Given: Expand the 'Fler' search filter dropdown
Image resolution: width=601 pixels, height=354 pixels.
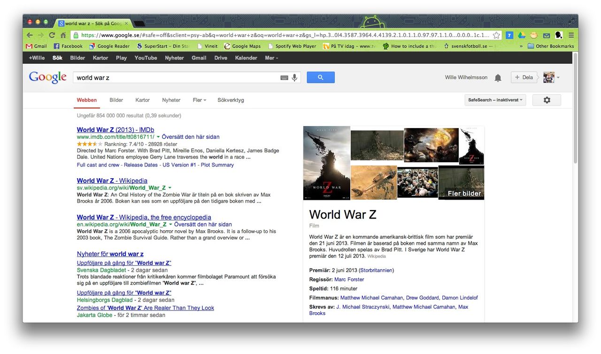Looking at the screenshot, I should pyautogui.click(x=199, y=100).
